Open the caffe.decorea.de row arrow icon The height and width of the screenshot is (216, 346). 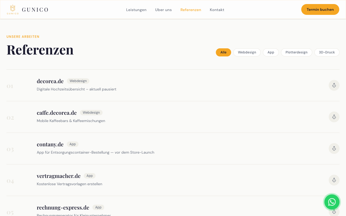334,117
